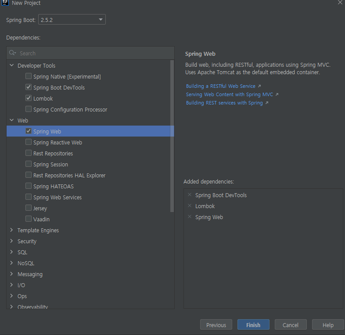Expand the Ops group
This screenshot has width=345, height=335.
click(x=12, y=296)
